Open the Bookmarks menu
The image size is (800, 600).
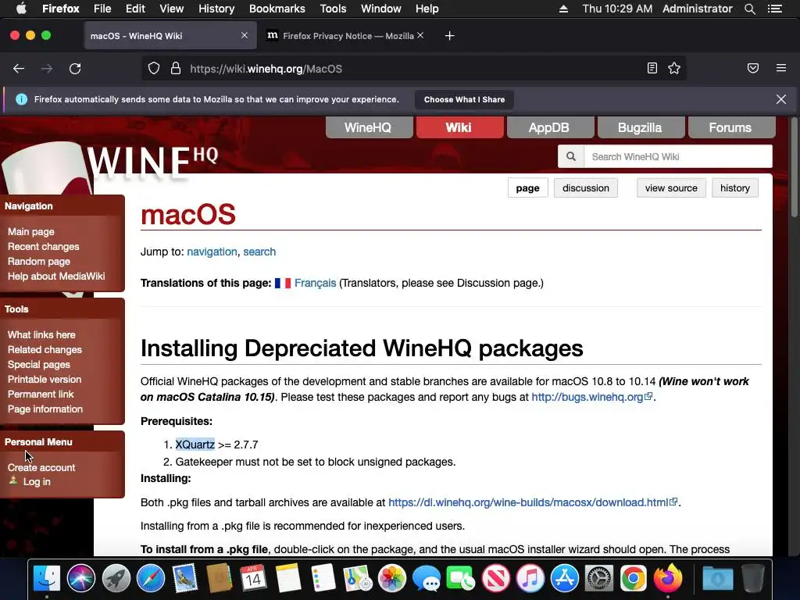277,9
